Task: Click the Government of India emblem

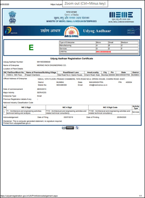Action: tap(12, 17)
